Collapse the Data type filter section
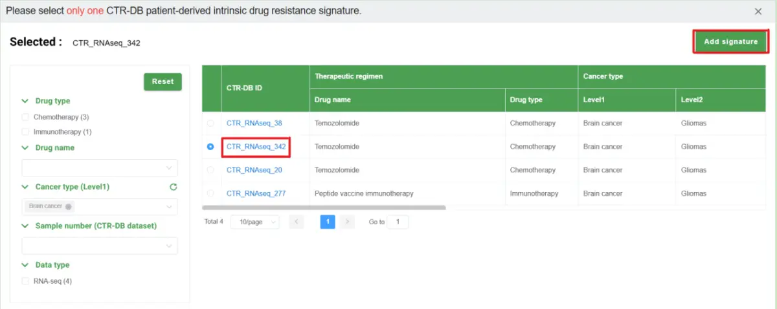 25,265
